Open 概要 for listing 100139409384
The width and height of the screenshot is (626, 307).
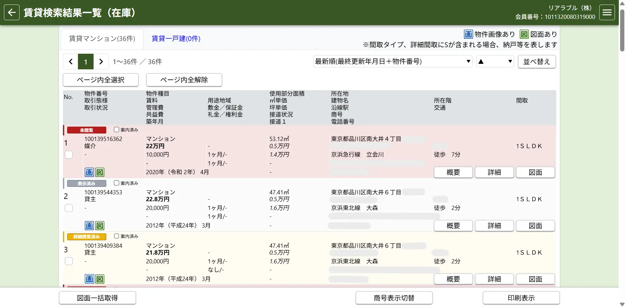453,279
